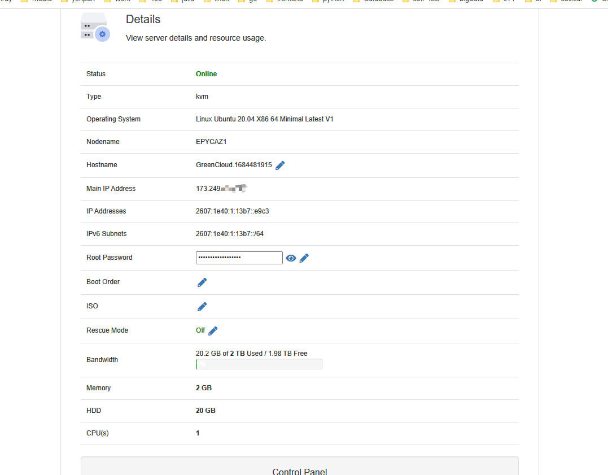Image resolution: width=608 pixels, height=475 pixels.
Task: Open the ISO edit pencil
Action: [202, 307]
